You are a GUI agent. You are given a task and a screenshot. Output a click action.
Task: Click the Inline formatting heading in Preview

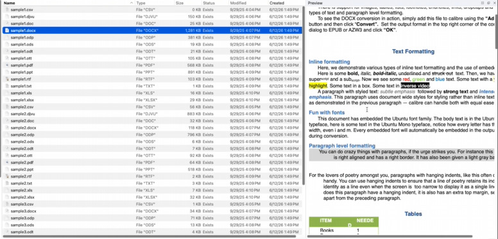tap(329, 62)
